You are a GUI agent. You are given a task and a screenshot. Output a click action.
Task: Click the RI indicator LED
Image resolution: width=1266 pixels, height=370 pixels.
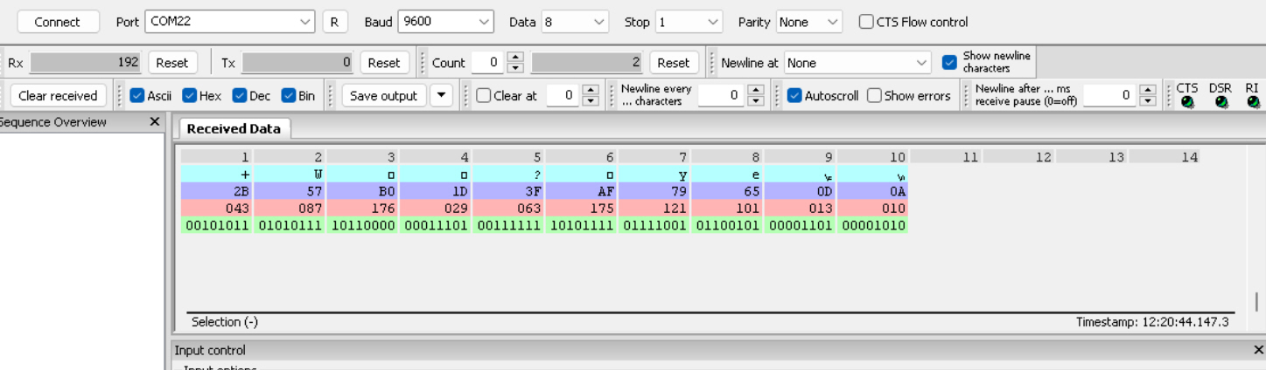(x=1253, y=102)
